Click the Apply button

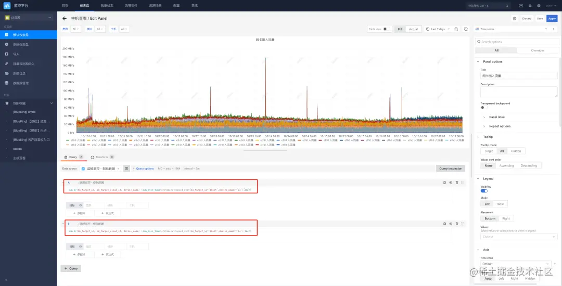point(552,19)
